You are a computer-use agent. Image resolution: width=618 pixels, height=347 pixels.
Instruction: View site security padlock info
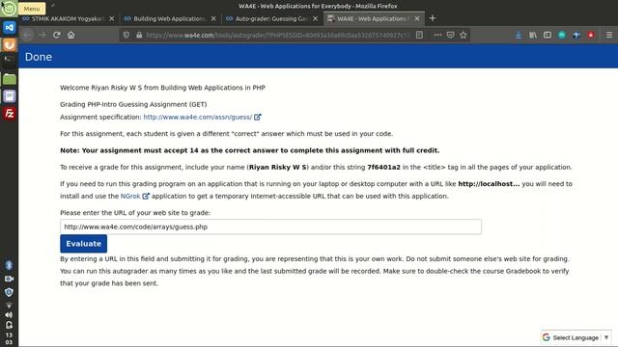tap(139, 35)
